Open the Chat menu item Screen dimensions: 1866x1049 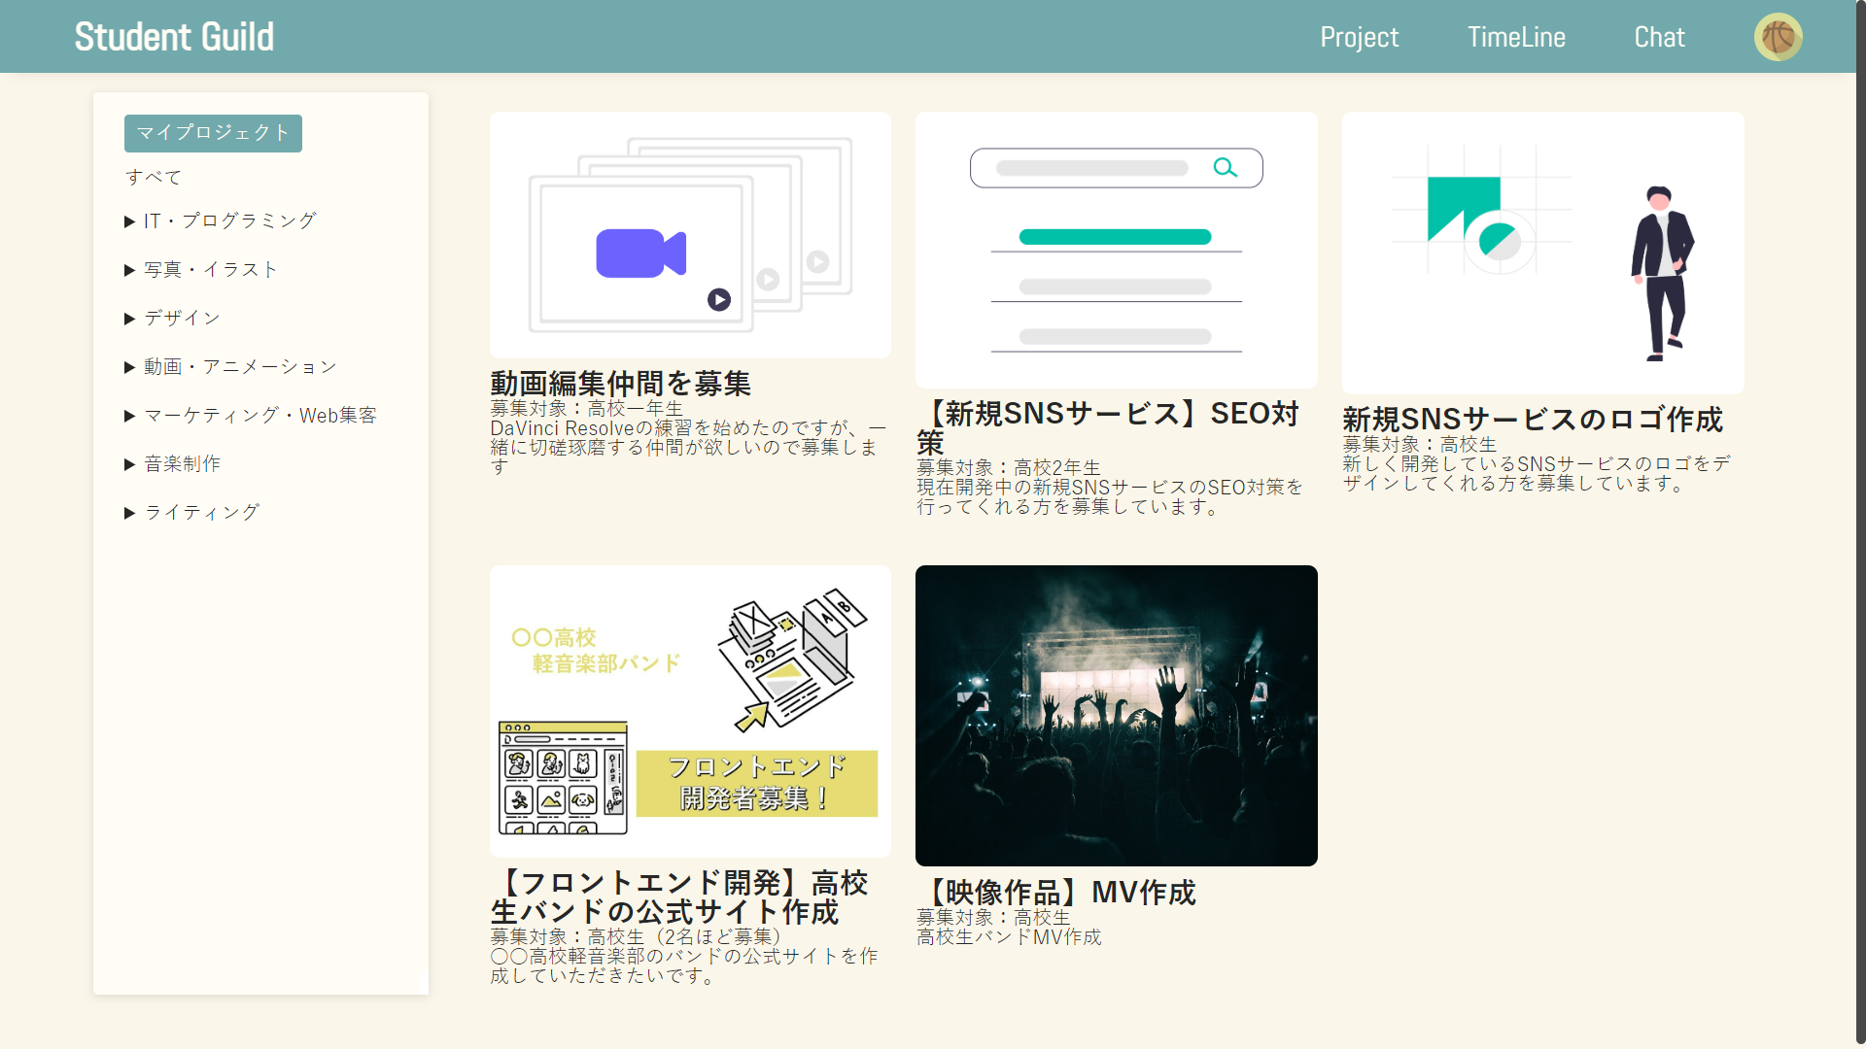[1659, 37]
